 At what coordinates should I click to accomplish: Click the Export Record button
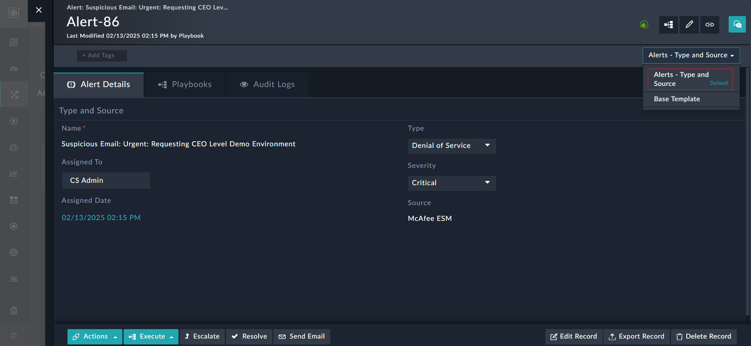click(x=636, y=337)
